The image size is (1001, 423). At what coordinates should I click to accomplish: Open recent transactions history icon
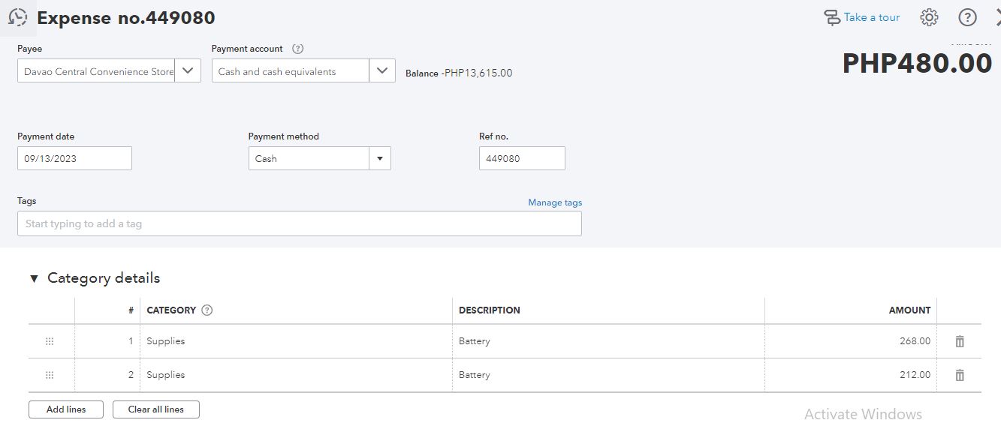(x=18, y=17)
